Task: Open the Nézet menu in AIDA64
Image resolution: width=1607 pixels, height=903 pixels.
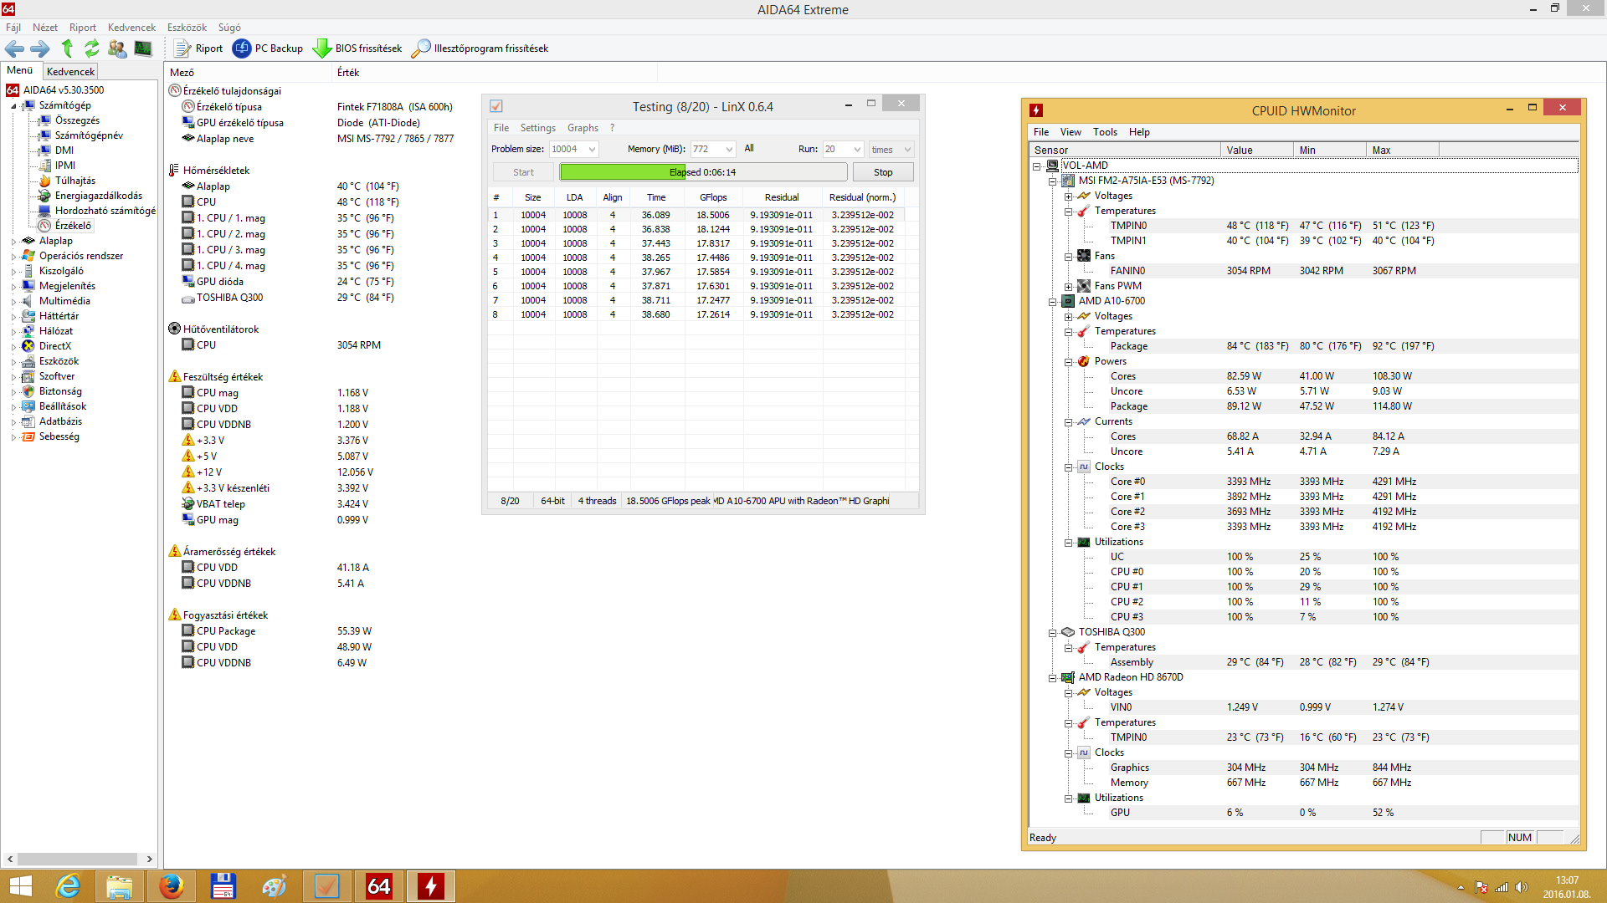Action: coord(45,28)
